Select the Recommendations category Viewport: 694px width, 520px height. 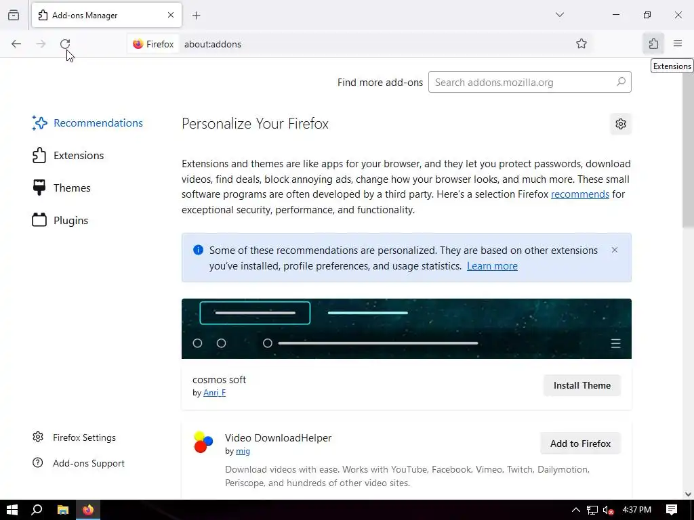(x=87, y=123)
